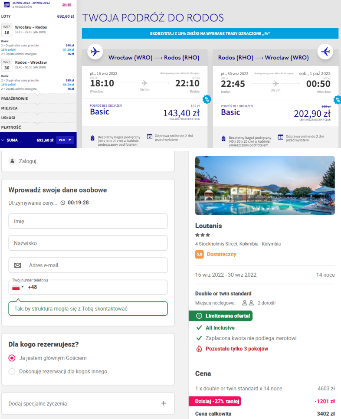
Task: Click the outbound flight airplane icon
Action: click(95, 52)
